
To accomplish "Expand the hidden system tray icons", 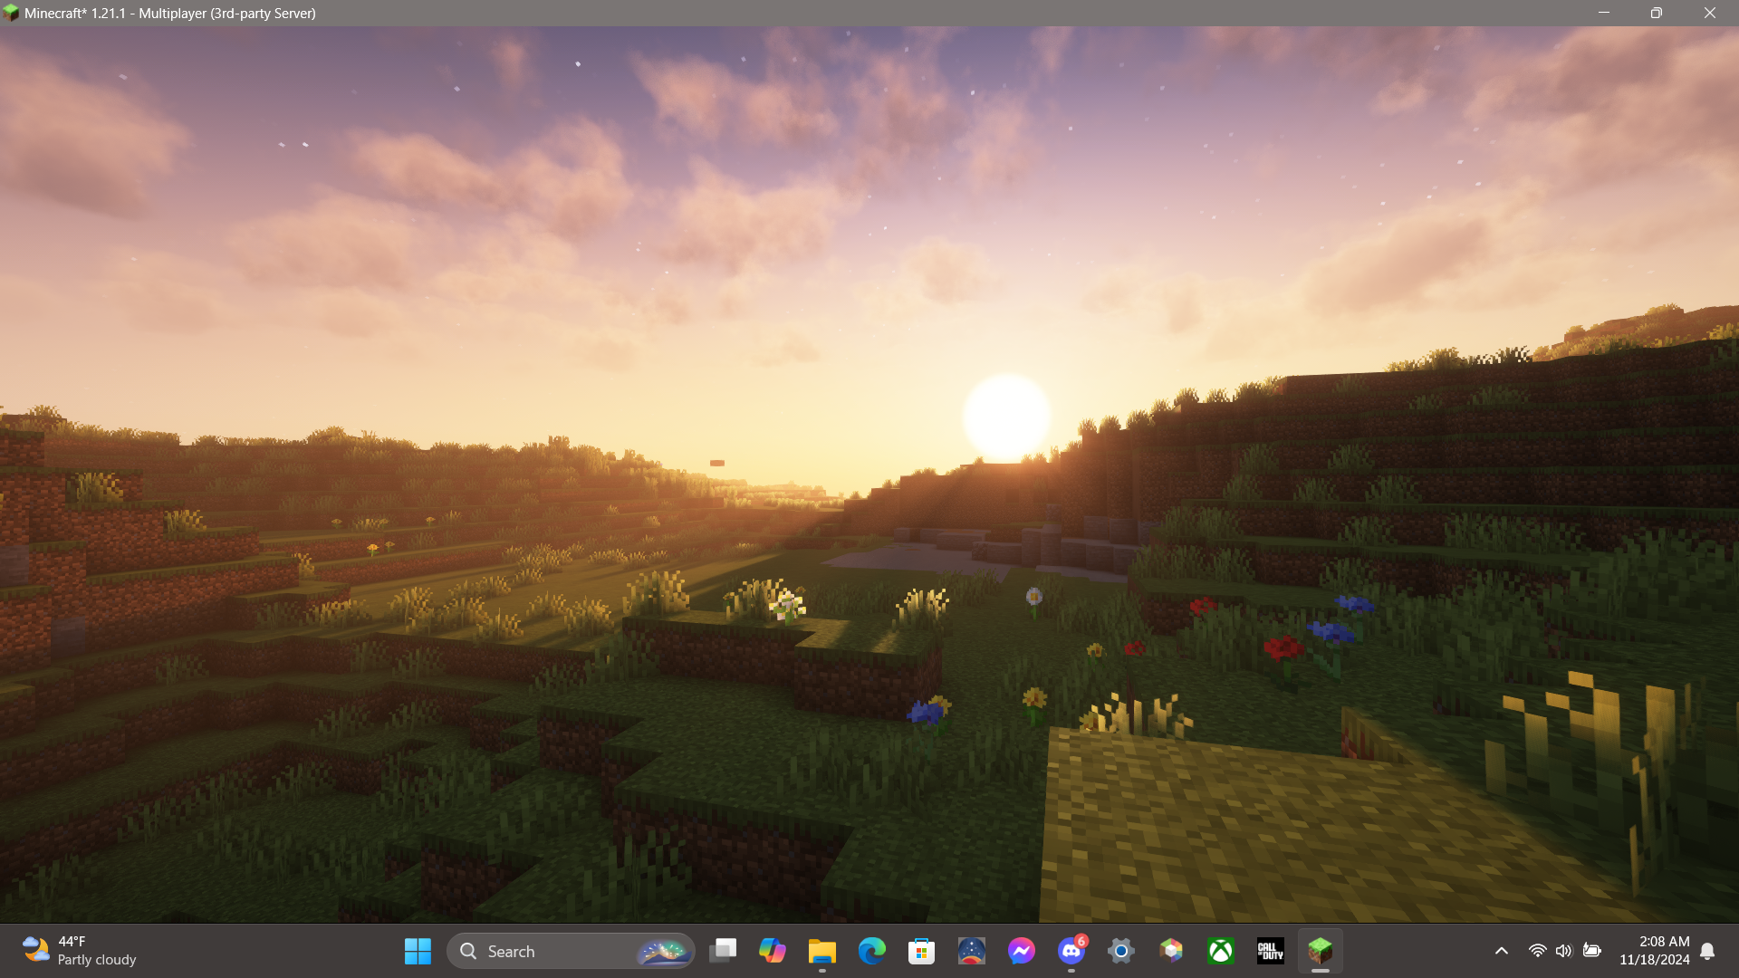I will 1502,951.
